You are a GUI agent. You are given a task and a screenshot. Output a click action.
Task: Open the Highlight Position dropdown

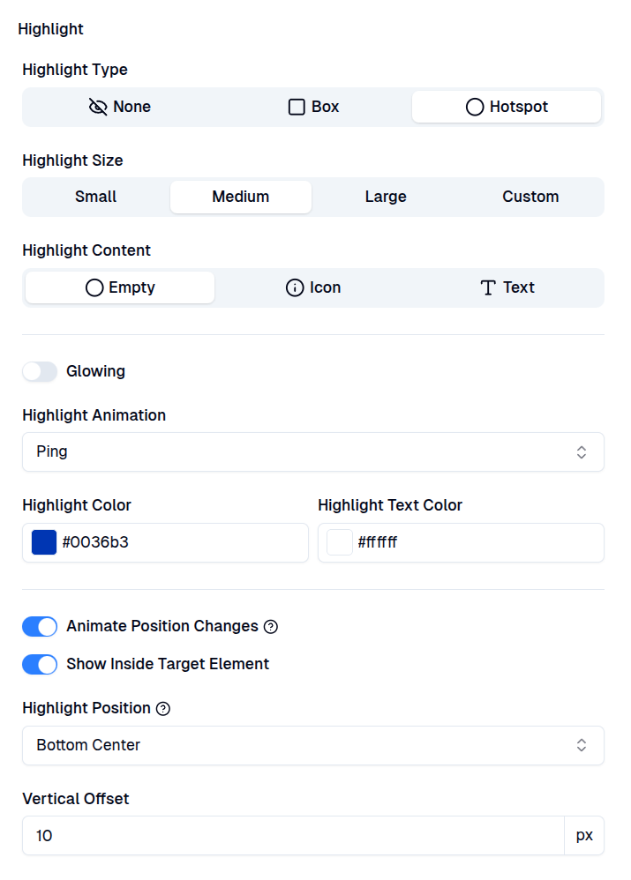click(312, 745)
